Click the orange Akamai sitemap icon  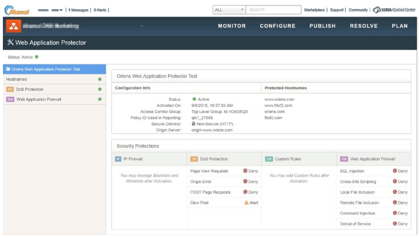click(13, 25)
